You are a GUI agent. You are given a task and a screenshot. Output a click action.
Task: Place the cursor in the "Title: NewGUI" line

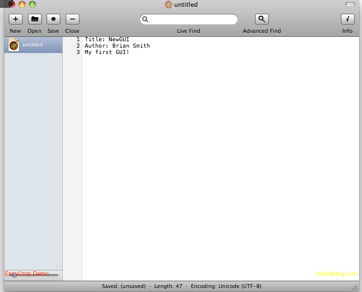107,39
